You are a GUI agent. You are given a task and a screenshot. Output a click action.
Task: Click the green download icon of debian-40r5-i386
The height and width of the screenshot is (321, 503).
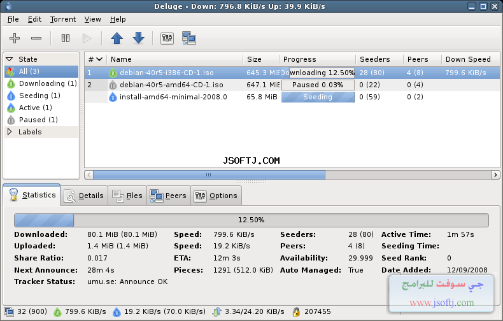113,73
